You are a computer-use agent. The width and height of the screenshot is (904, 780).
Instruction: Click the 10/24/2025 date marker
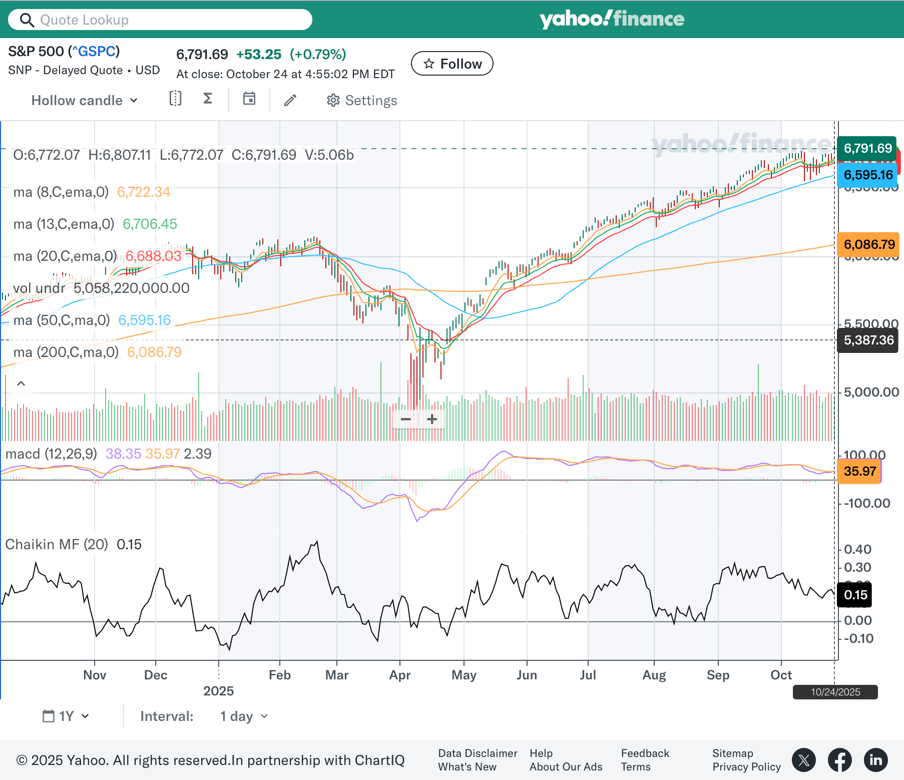835,692
